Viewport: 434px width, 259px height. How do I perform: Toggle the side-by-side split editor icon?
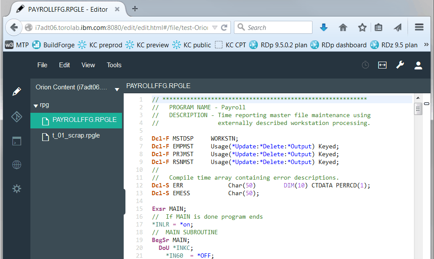[x=382, y=65]
